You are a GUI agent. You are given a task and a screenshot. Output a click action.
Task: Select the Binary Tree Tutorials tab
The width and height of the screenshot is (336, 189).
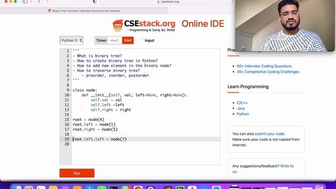click(x=84, y=10)
